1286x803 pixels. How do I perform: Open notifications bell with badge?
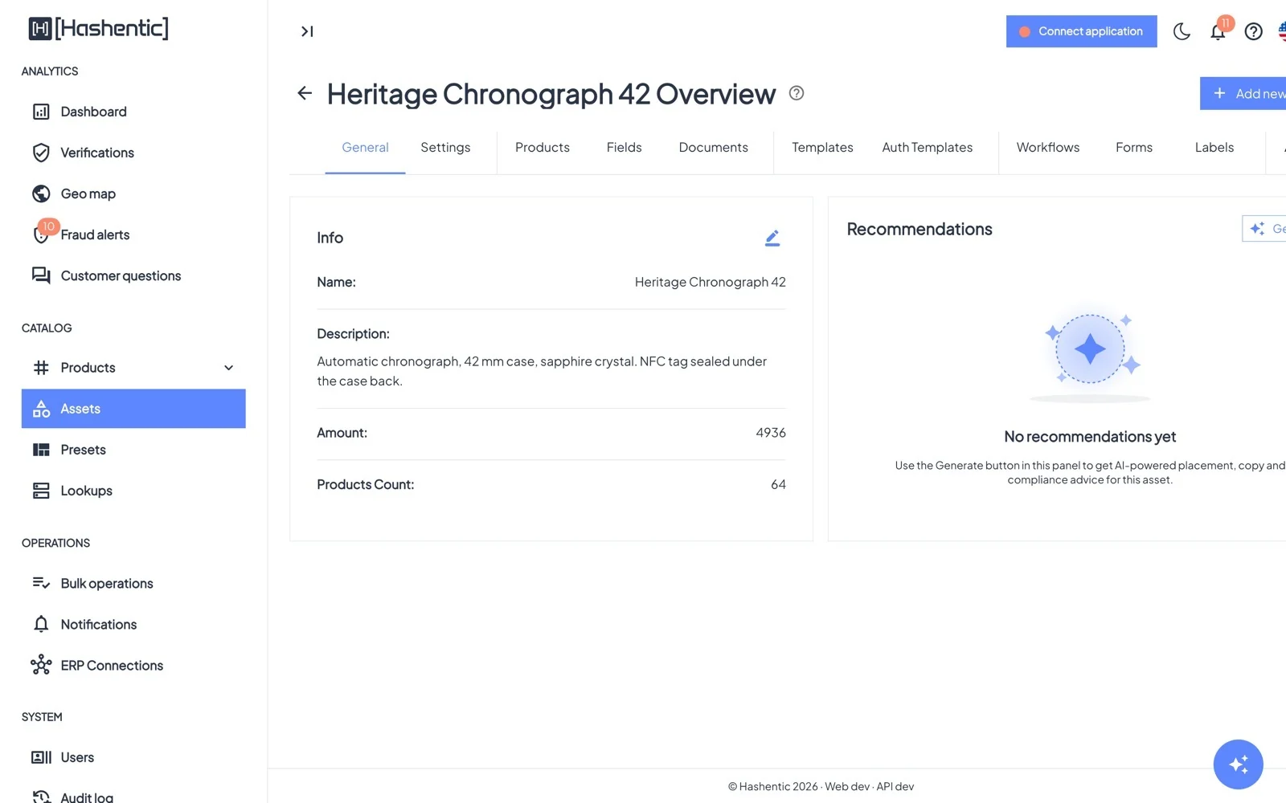(x=1218, y=31)
